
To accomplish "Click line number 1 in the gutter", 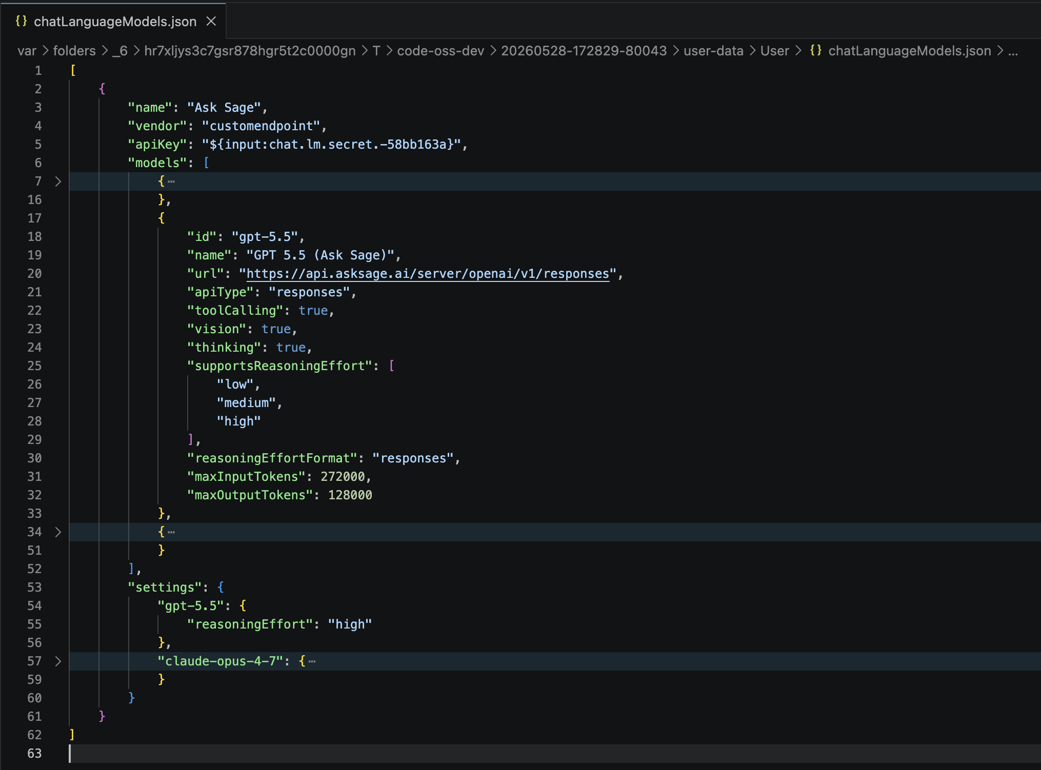I will pos(38,71).
